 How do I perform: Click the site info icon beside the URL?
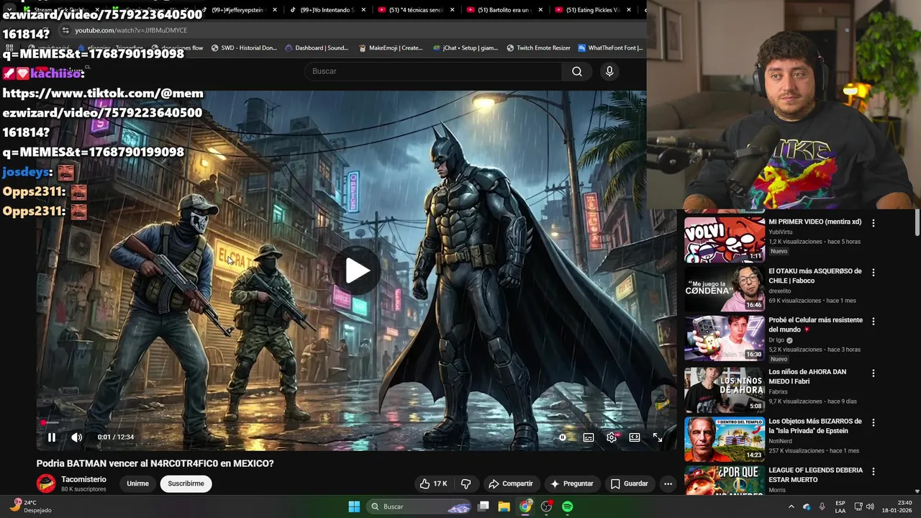click(x=65, y=30)
